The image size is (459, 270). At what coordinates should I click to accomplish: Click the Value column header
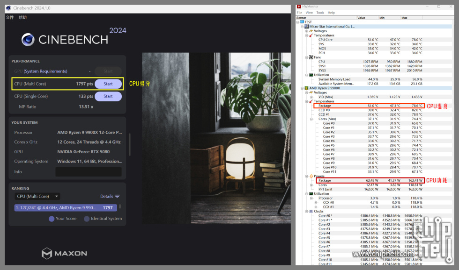point(367,18)
